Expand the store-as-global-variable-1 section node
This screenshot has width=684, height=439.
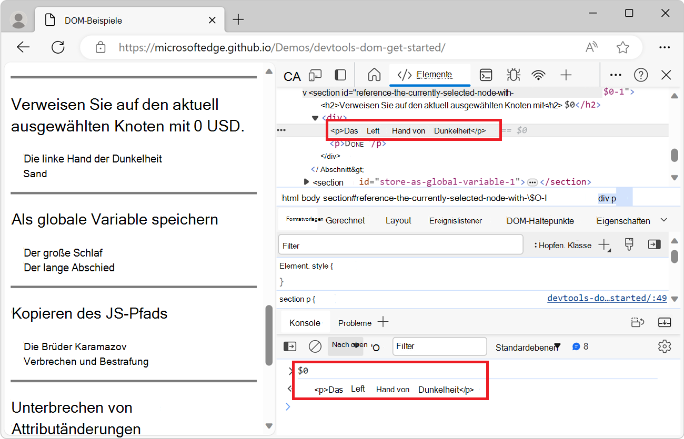click(x=307, y=181)
